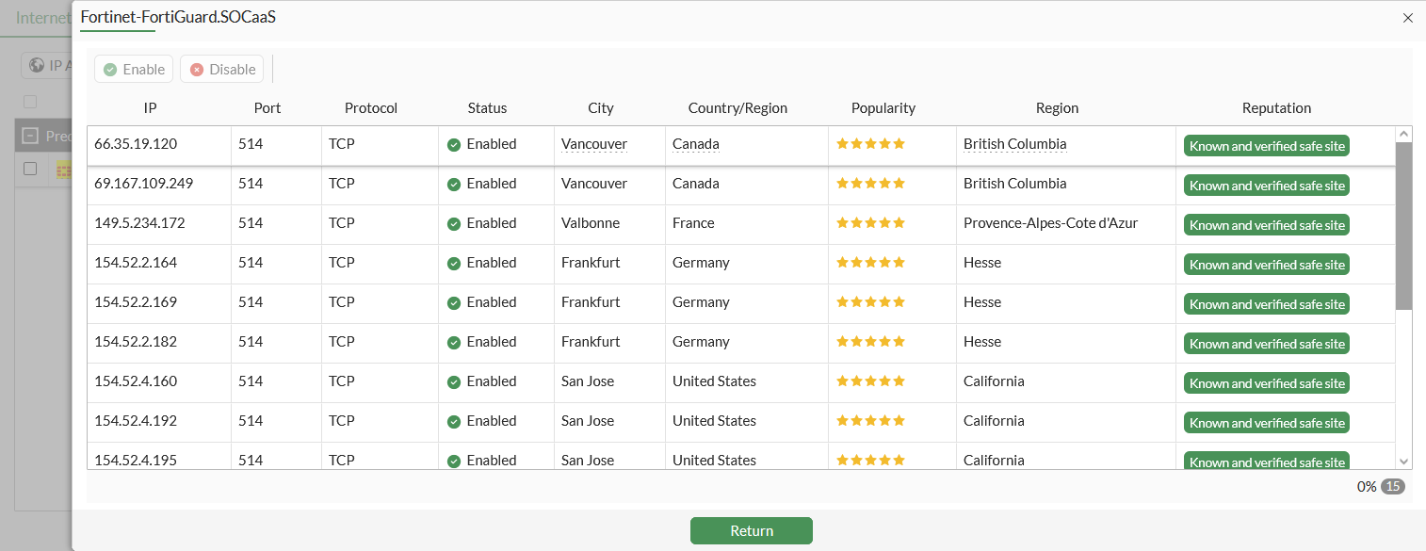The height and width of the screenshot is (551, 1426).
Task: Click the reputation badge for 154.52.4.192
Action: click(1266, 423)
